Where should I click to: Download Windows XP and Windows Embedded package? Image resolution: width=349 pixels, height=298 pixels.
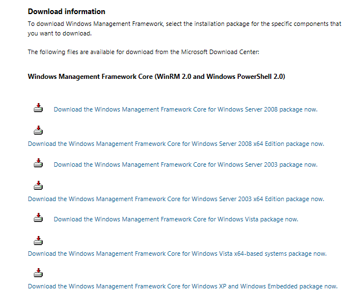point(182,286)
